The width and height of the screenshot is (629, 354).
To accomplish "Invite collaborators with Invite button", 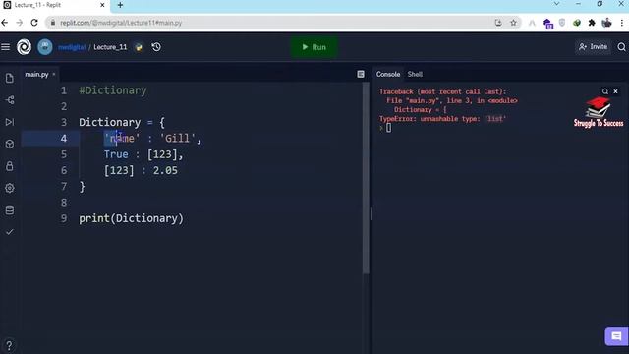I will click(x=594, y=47).
